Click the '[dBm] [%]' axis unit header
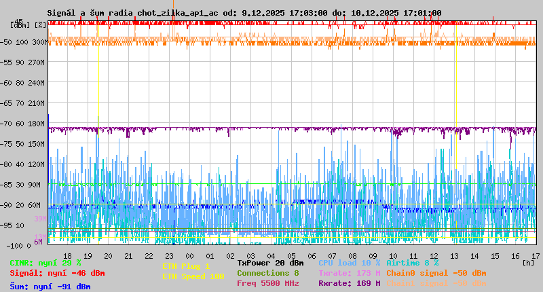The image size is (543, 292). point(27,24)
